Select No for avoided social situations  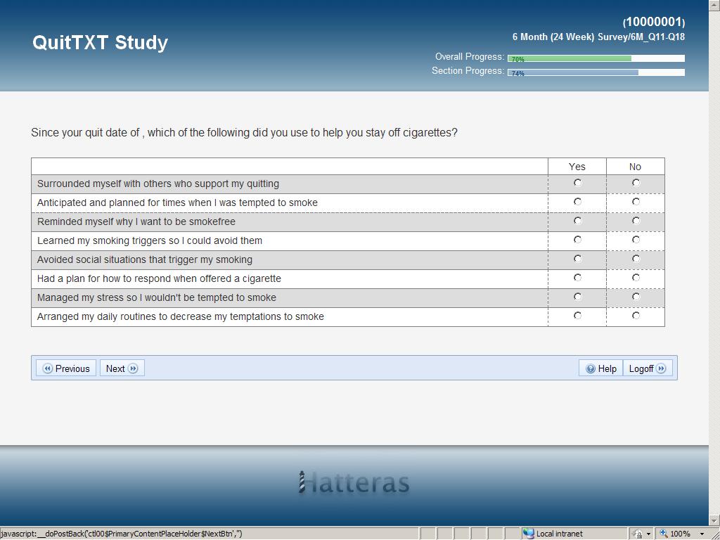[636, 259]
